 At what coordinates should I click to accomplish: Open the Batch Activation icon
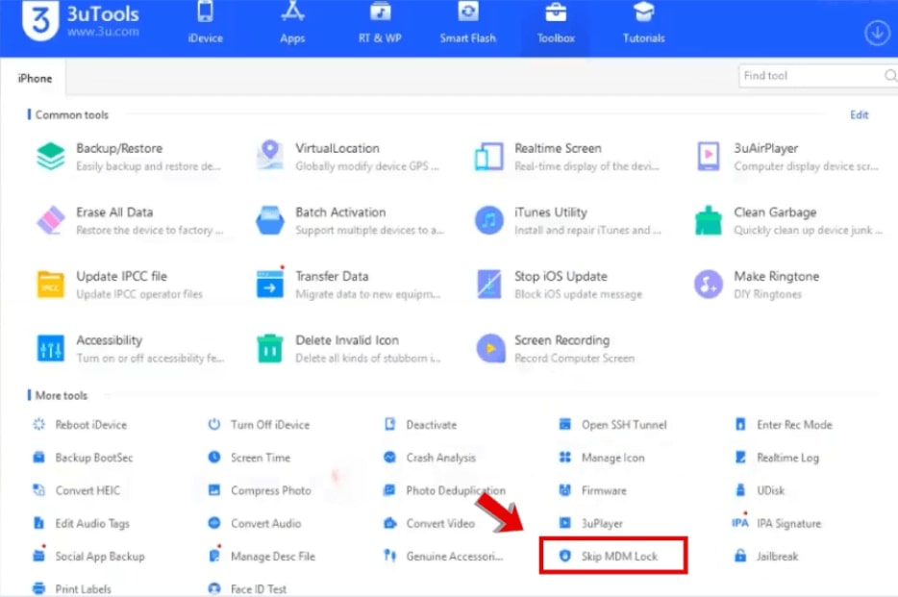click(270, 220)
